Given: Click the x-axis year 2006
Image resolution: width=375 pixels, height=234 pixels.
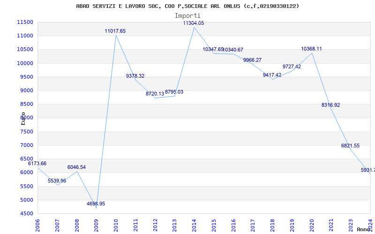Looking at the screenshot, I should pos(37,225).
